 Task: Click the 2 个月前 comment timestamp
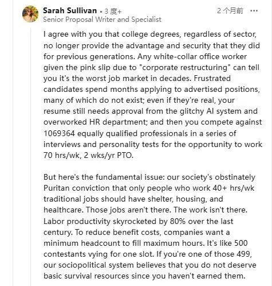230,11
